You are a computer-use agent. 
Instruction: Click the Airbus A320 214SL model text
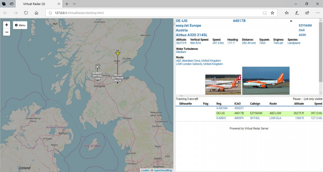(x=191, y=35)
